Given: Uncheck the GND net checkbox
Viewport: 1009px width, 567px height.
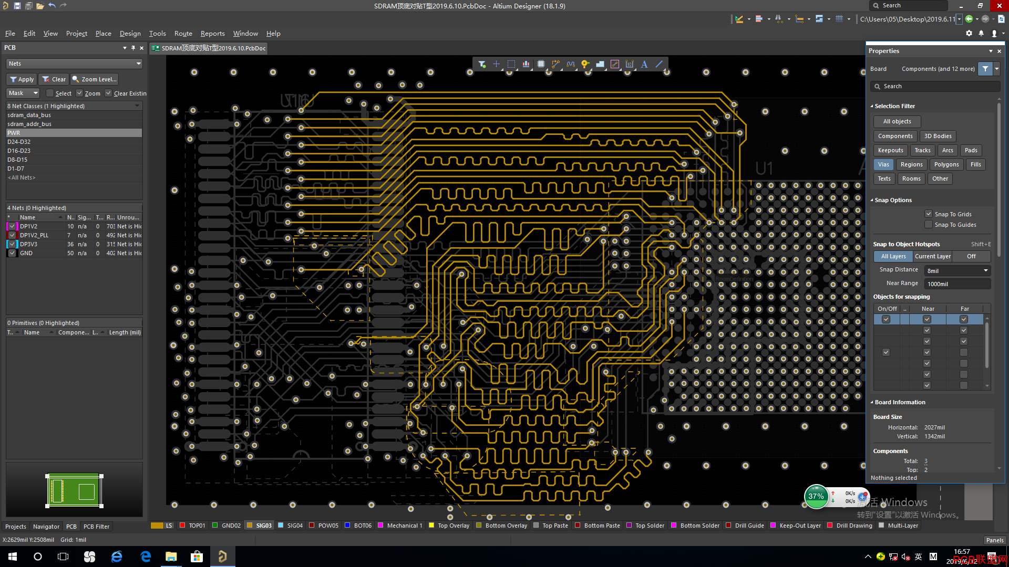Looking at the screenshot, I should [x=12, y=253].
